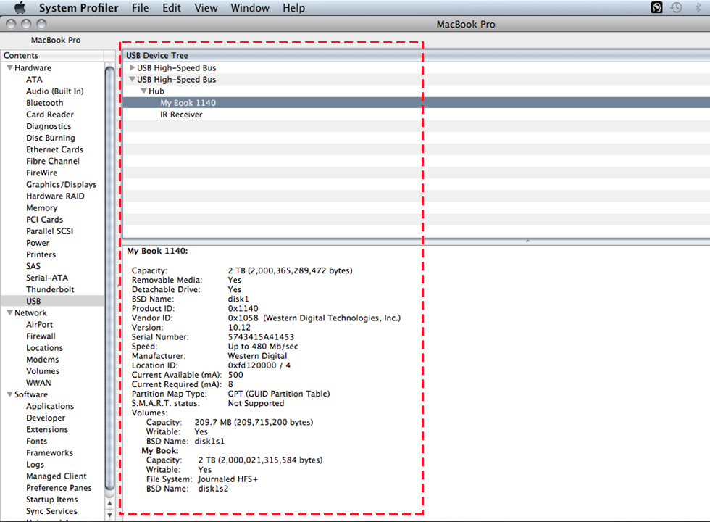Select FireWire item

42,173
